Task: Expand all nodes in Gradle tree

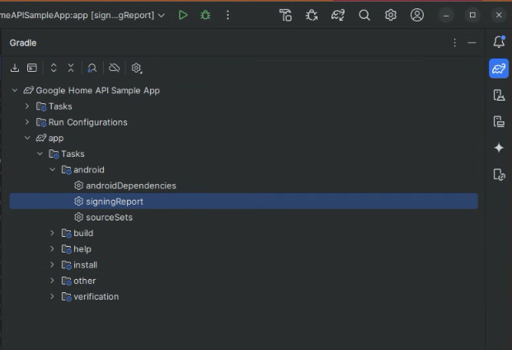Action: click(54, 68)
